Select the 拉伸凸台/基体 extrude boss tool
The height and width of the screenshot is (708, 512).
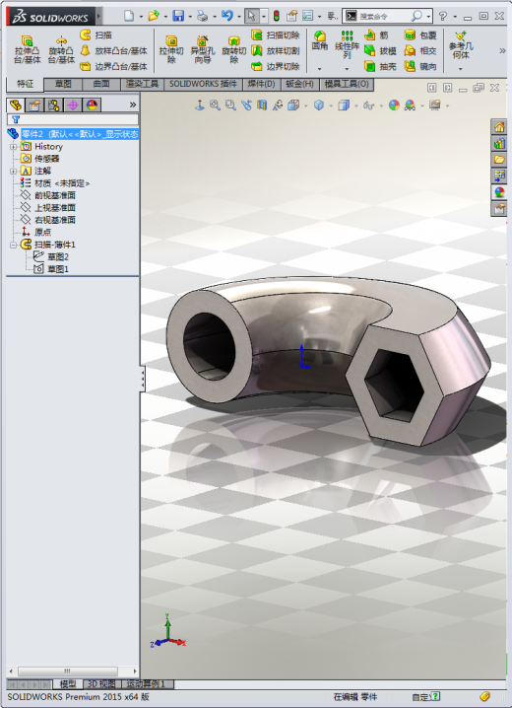tap(27, 49)
